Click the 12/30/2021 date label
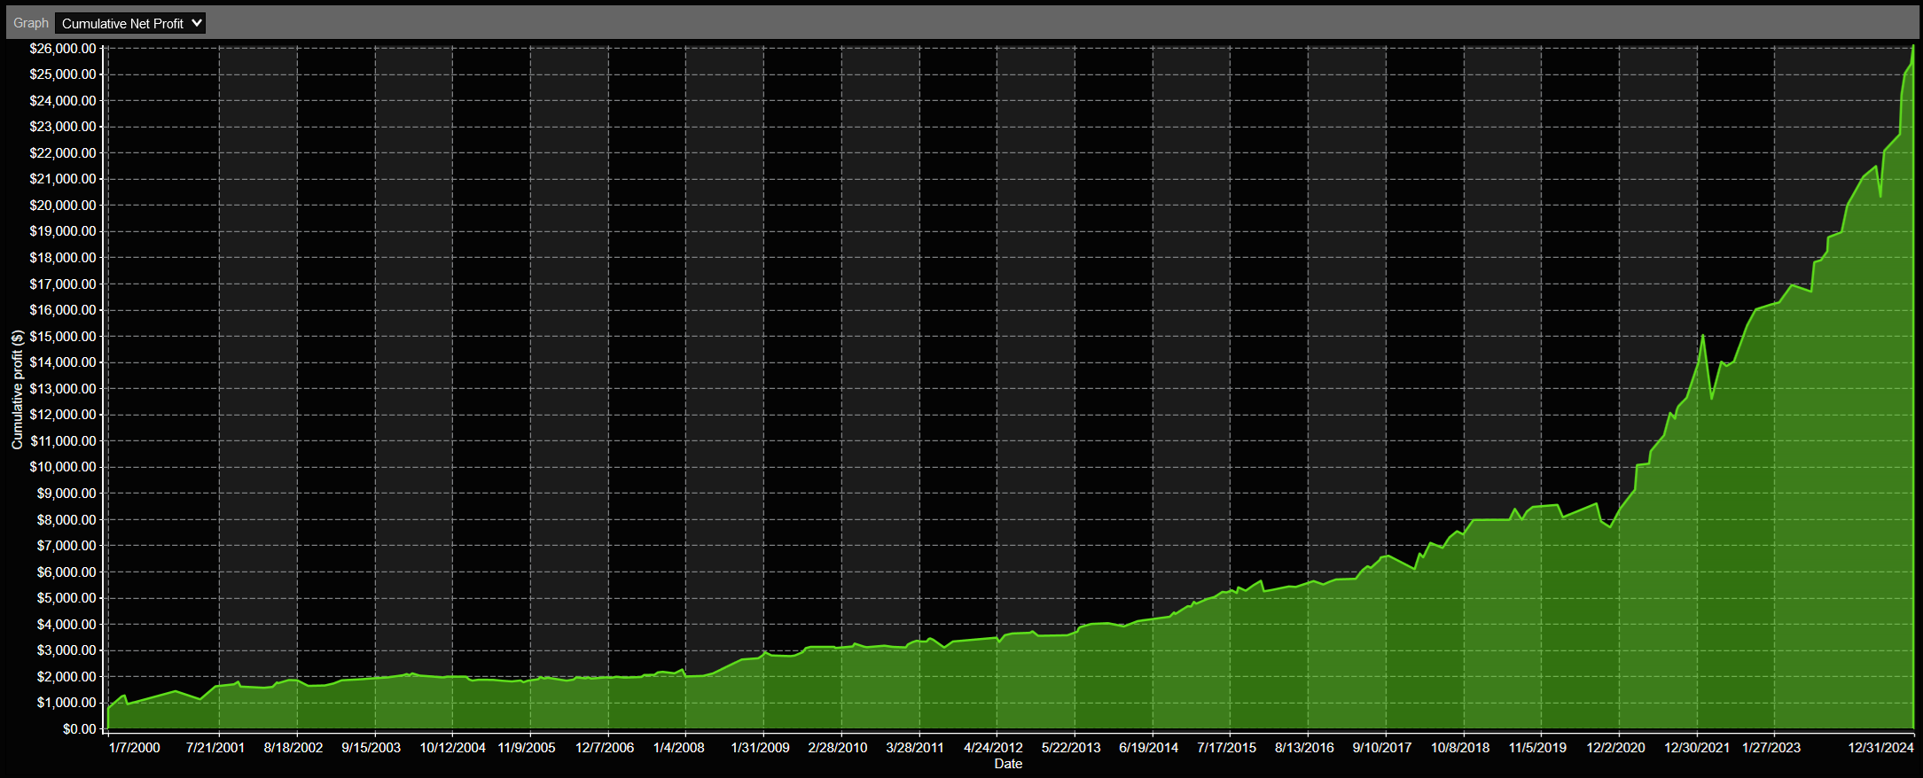Viewport: 1923px width, 778px height. tap(1697, 748)
